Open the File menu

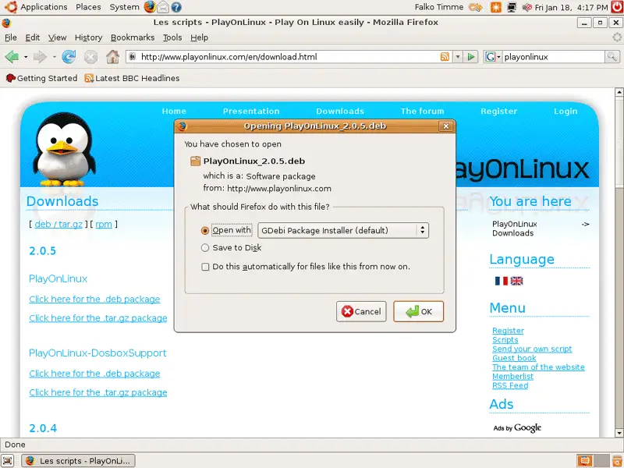pos(10,37)
